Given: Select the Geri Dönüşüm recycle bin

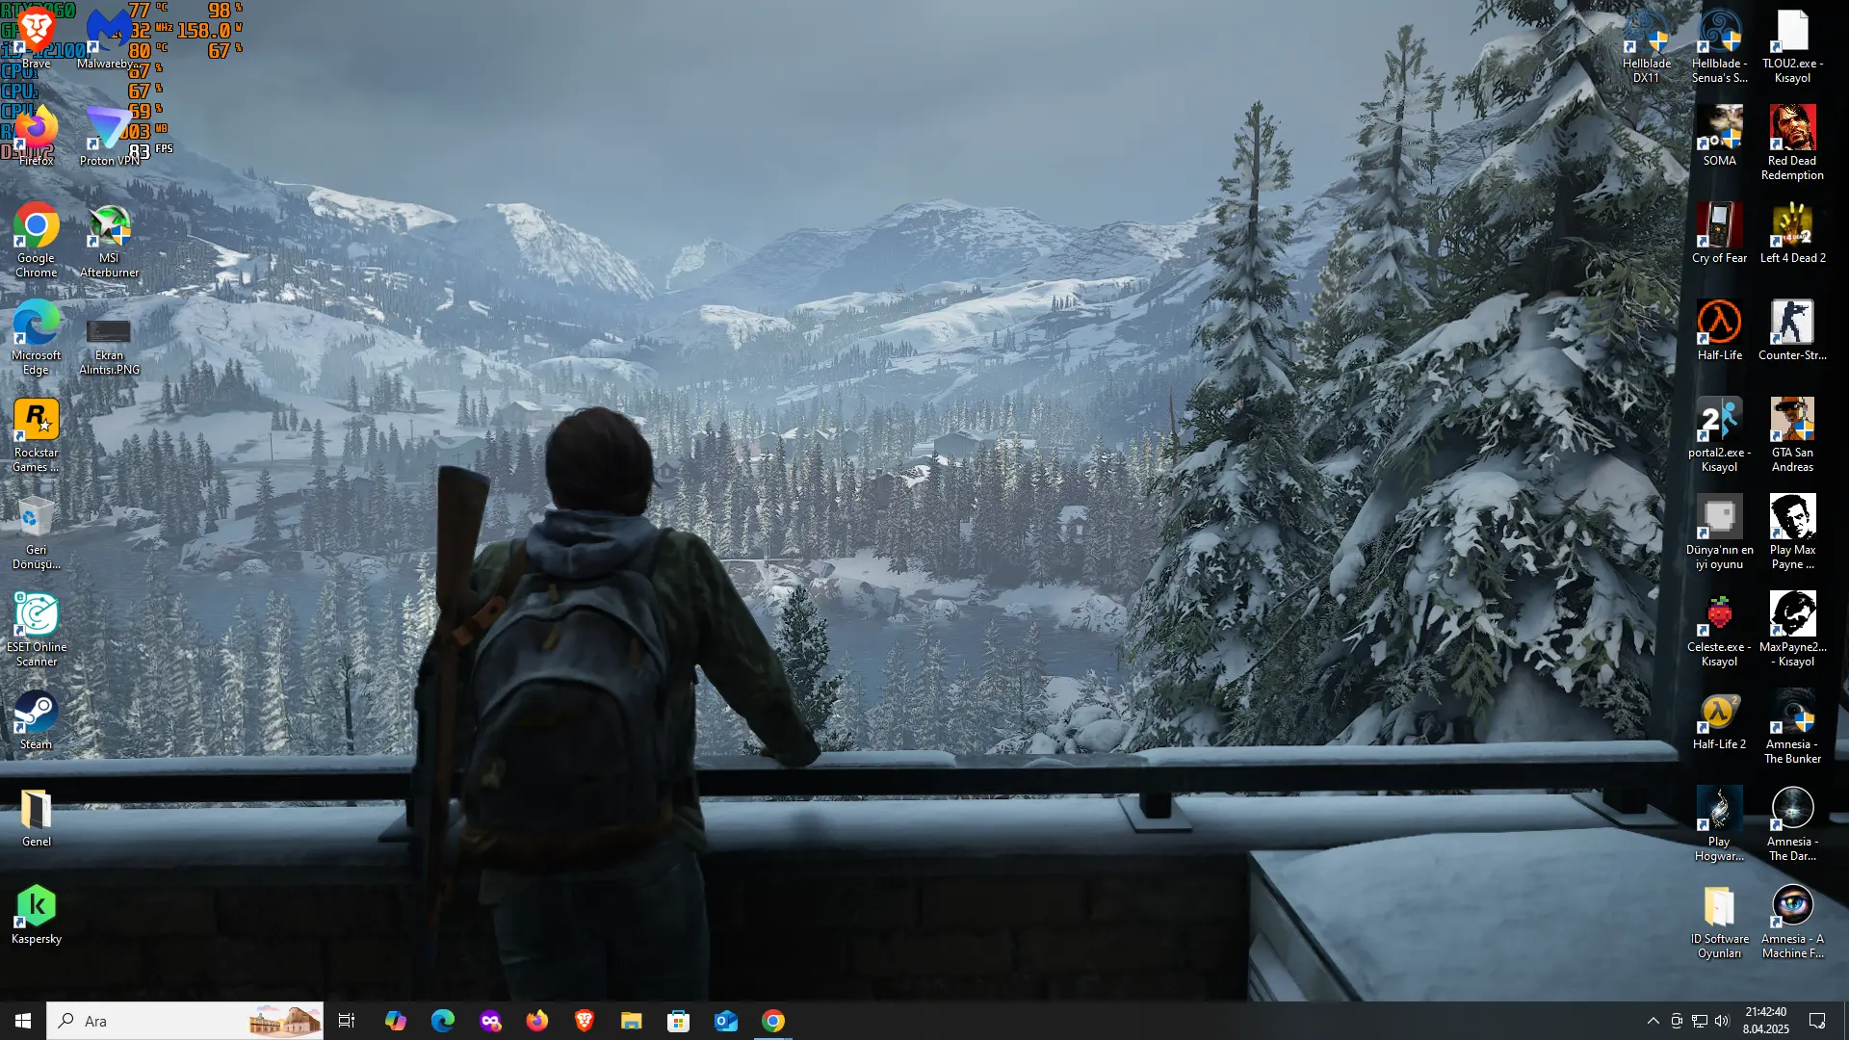Looking at the screenshot, I should (x=36, y=532).
